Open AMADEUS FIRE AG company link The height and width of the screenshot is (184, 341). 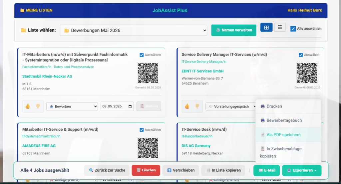coord(39,146)
